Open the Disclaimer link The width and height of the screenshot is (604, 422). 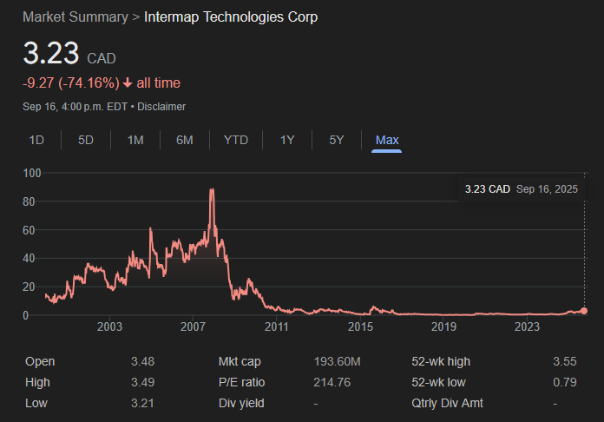(161, 107)
